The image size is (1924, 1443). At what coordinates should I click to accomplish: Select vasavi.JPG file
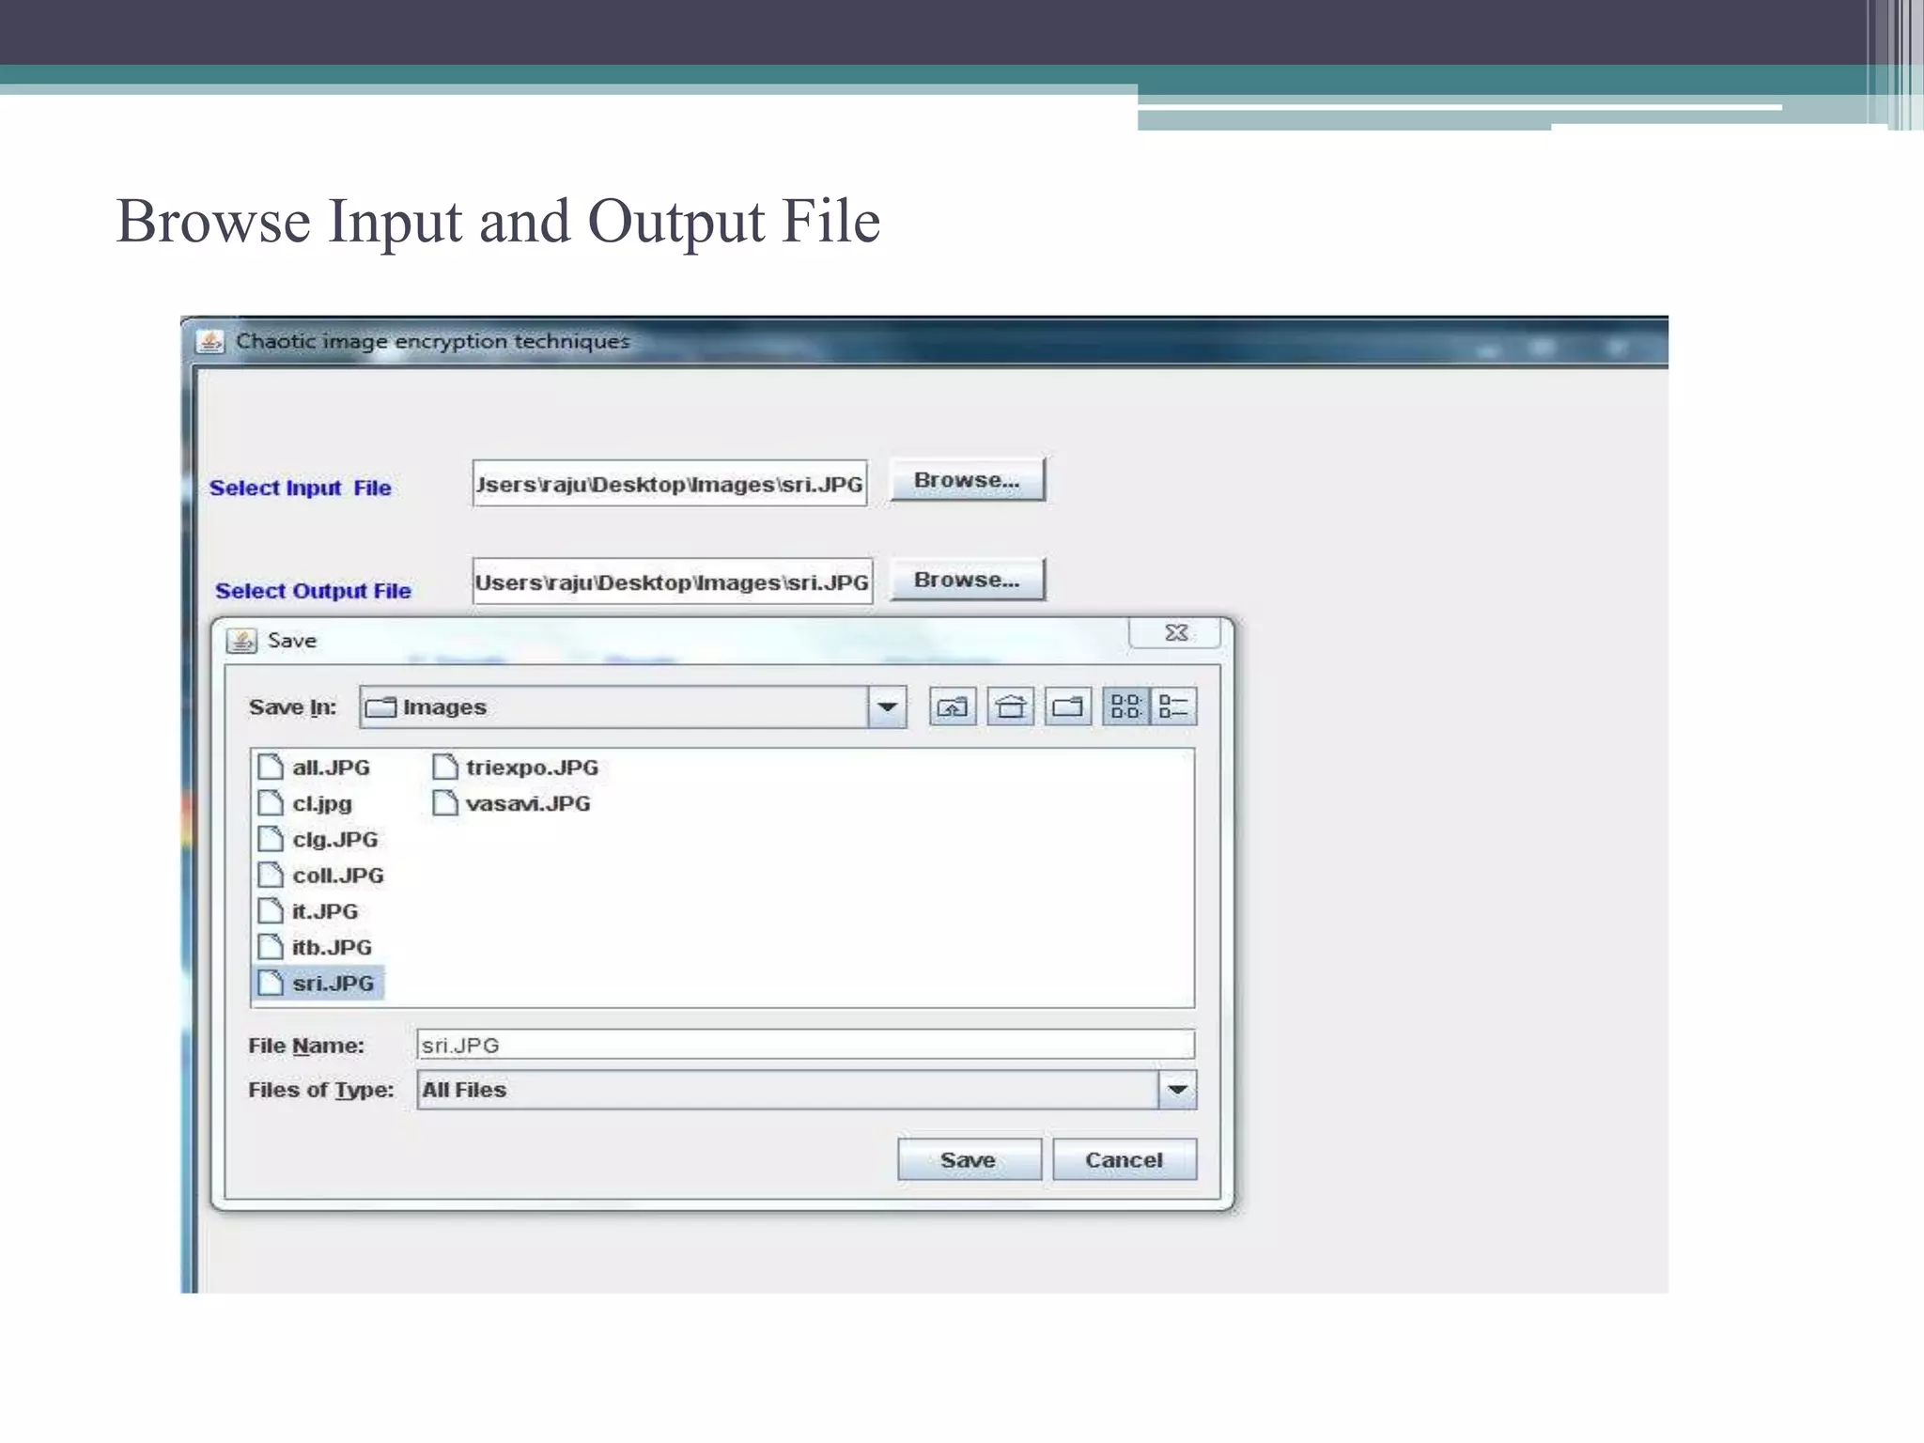coord(511,803)
